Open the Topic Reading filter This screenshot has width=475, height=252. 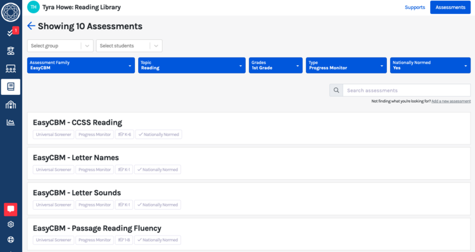coord(192,65)
